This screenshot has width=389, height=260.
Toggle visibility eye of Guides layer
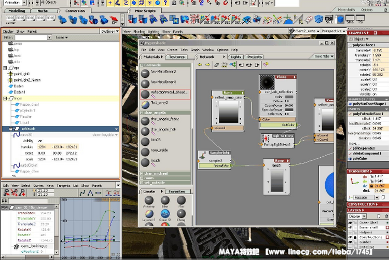[x=350, y=242]
